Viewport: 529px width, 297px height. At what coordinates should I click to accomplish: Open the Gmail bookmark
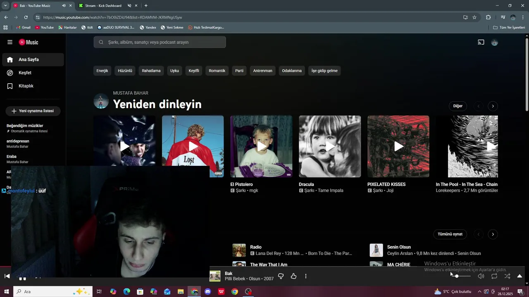click(23, 28)
